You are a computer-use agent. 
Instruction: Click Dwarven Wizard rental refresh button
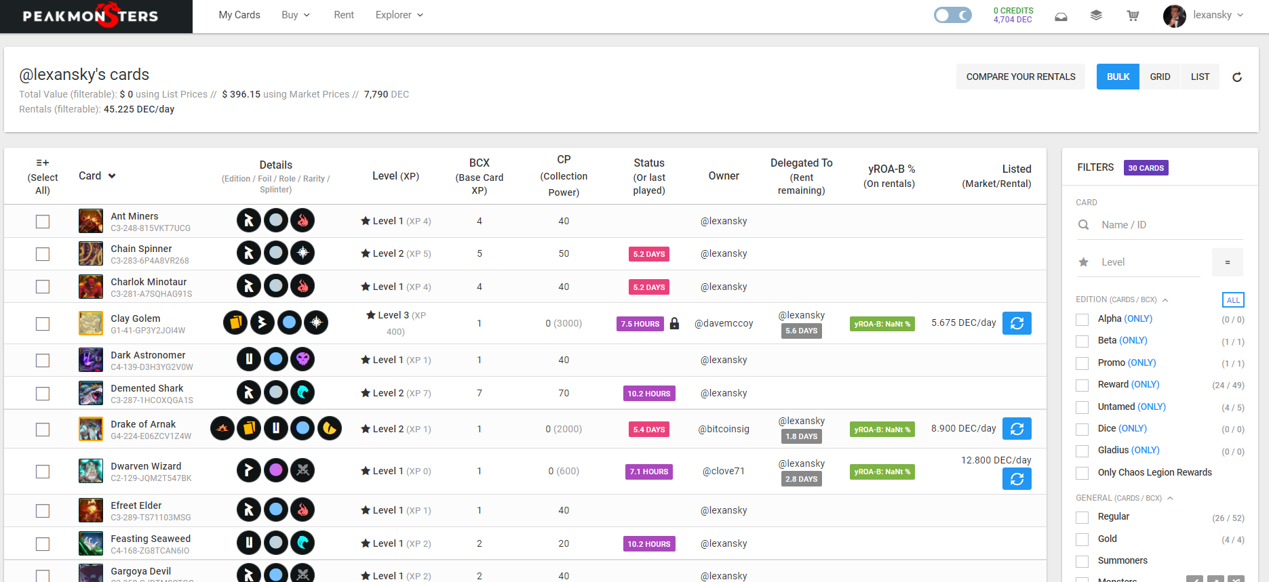(1017, 479)
